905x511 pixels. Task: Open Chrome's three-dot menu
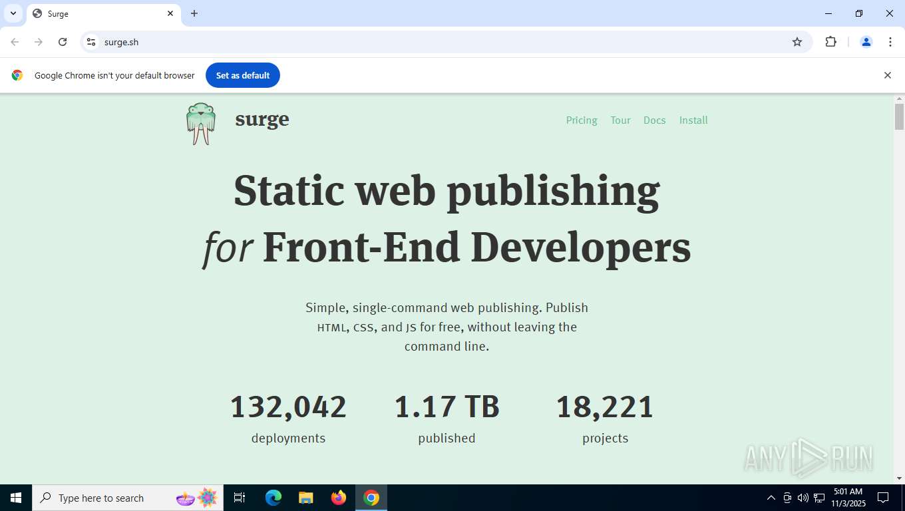pyautogui.click(x=890, y=42)
